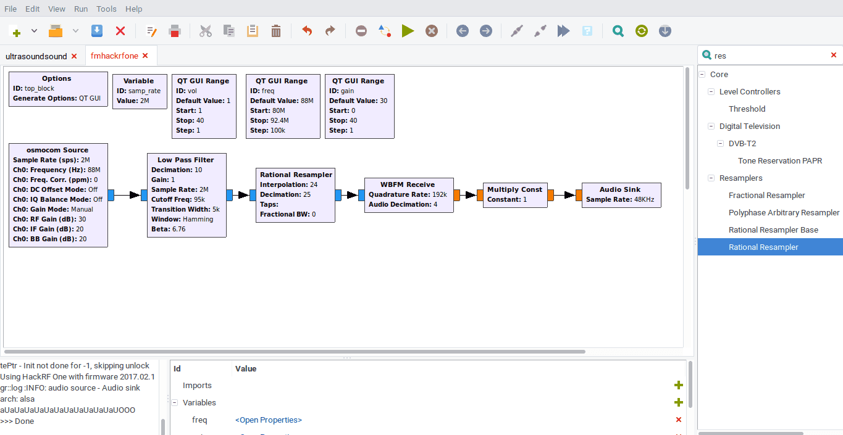Screen dimensions: 843x435
Task: Click the Reload blocks icon
Action: (642, 31)
